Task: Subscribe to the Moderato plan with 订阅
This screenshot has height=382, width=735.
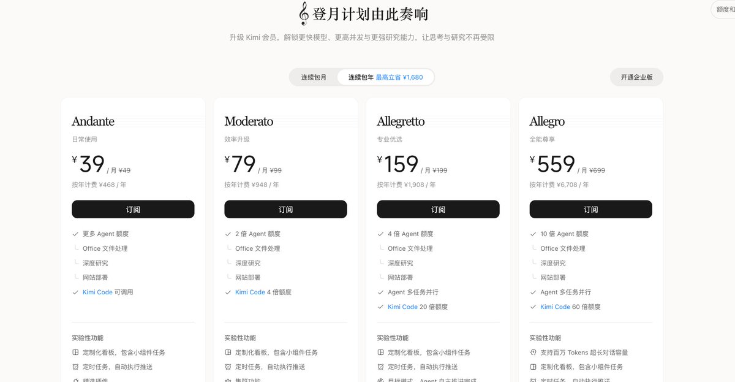Action: (x=285, y=209)
